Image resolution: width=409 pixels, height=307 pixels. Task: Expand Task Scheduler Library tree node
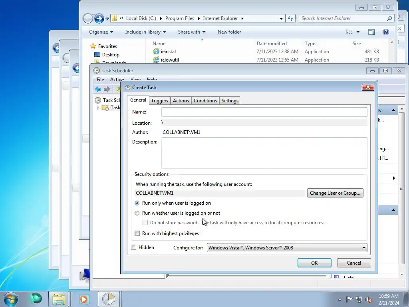coord(98,108)
